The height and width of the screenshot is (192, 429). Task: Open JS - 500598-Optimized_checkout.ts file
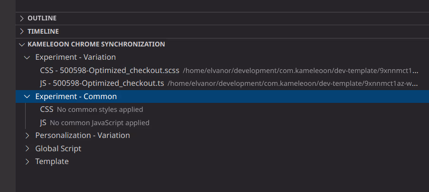(x=102, y=83)
